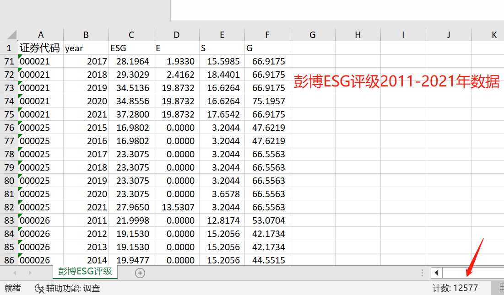This screenshot has width=504, height=295.
Task: Select row 71 header
Action: pos(9,61)
